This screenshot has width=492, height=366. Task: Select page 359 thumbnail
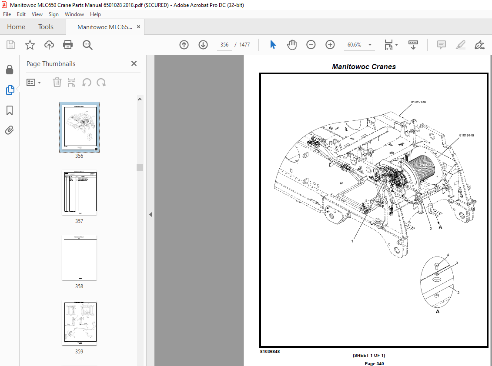coord(79,323)
